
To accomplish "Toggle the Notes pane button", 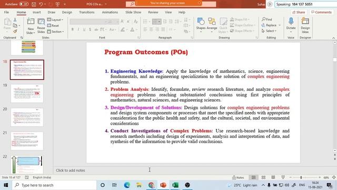I will pos(238,177).
